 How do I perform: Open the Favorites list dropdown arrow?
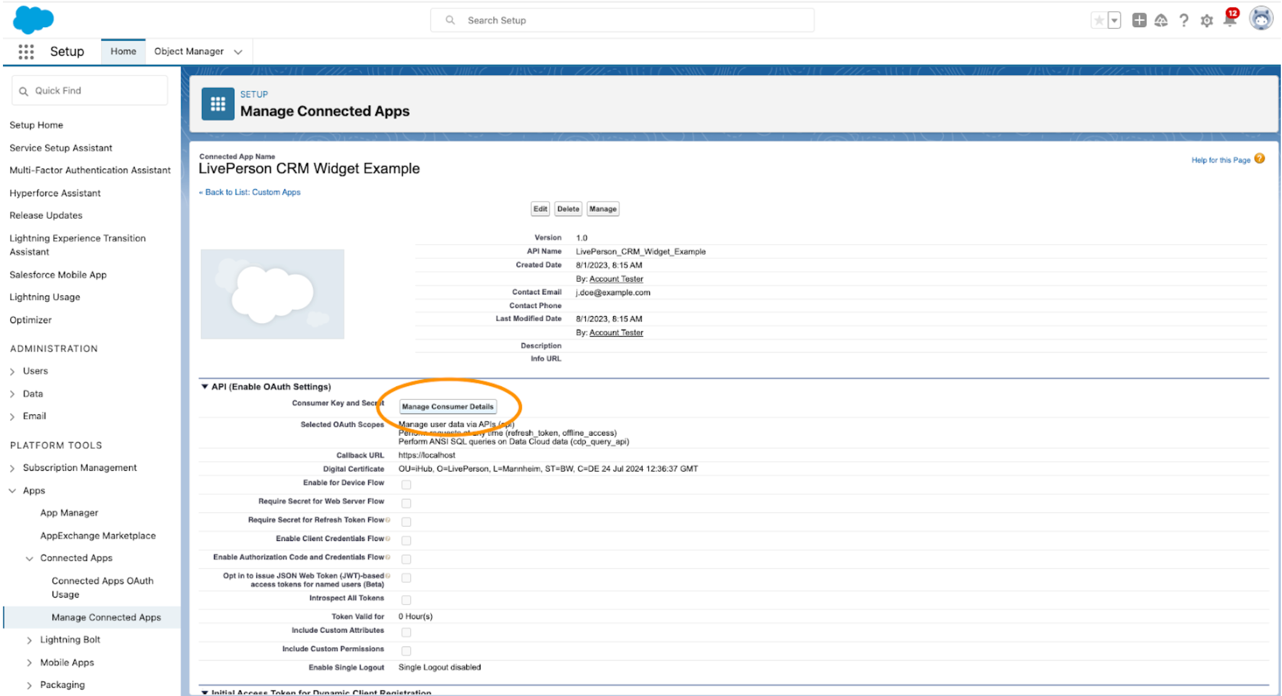pyautogui.click(x=1114, y=21)
